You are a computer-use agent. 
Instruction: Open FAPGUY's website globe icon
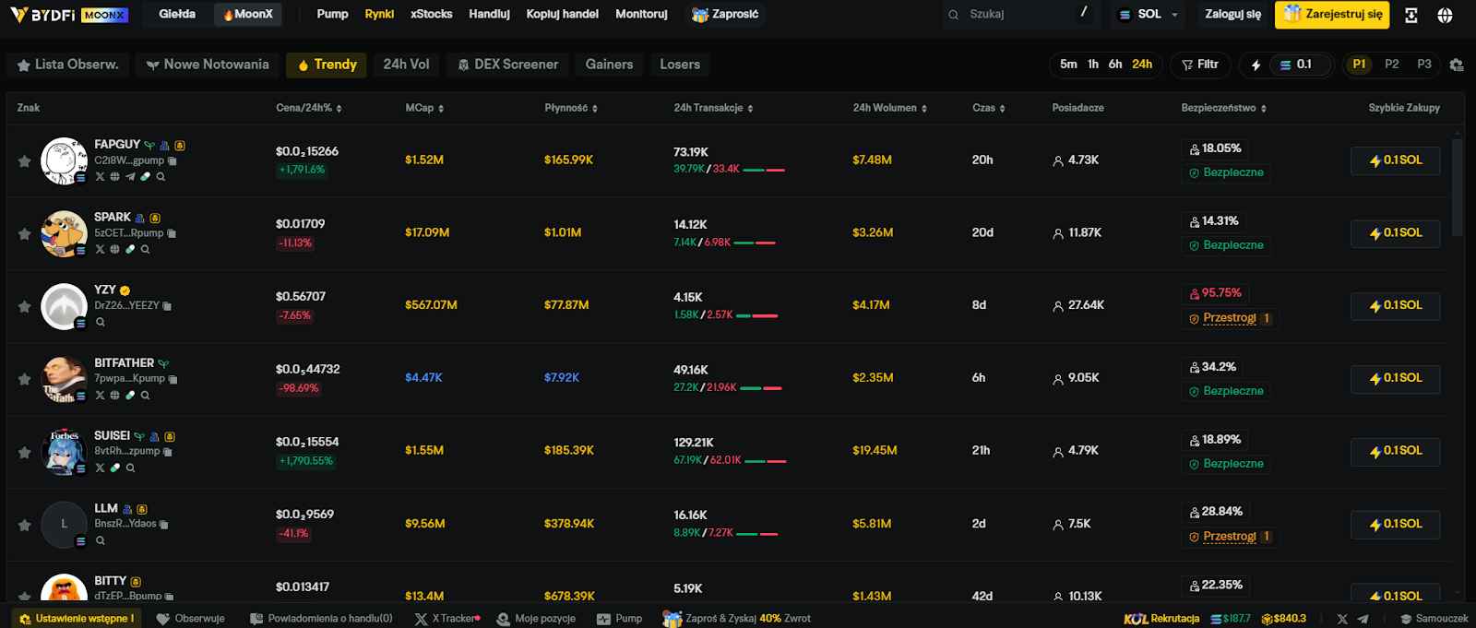pyautogui.click(x=114, y=176)
